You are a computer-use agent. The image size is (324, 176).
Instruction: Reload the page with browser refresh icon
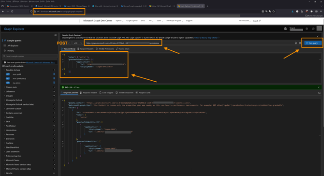[12, 11]
